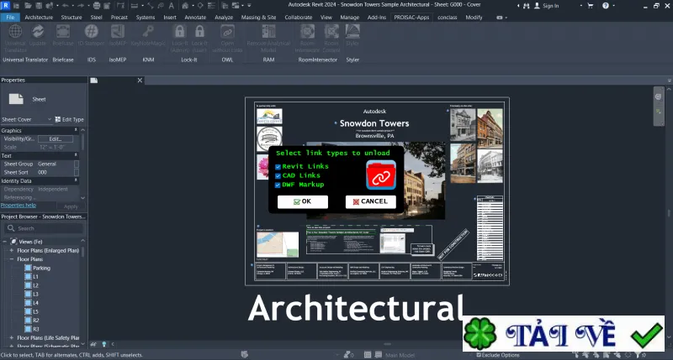673x360 pixels.
Task: Switch to the Architecture ribbon tab
Action: (39, 17)
